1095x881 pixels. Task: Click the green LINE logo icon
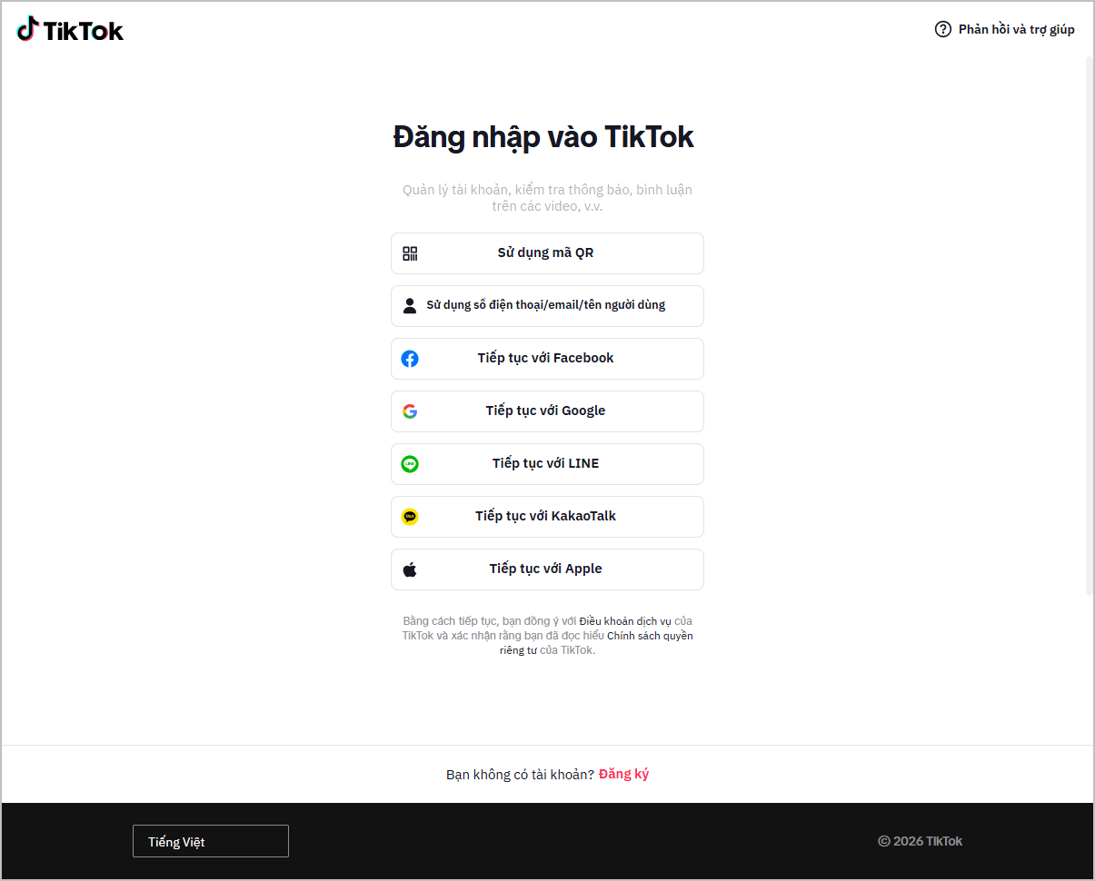click(x=410, y=464)
